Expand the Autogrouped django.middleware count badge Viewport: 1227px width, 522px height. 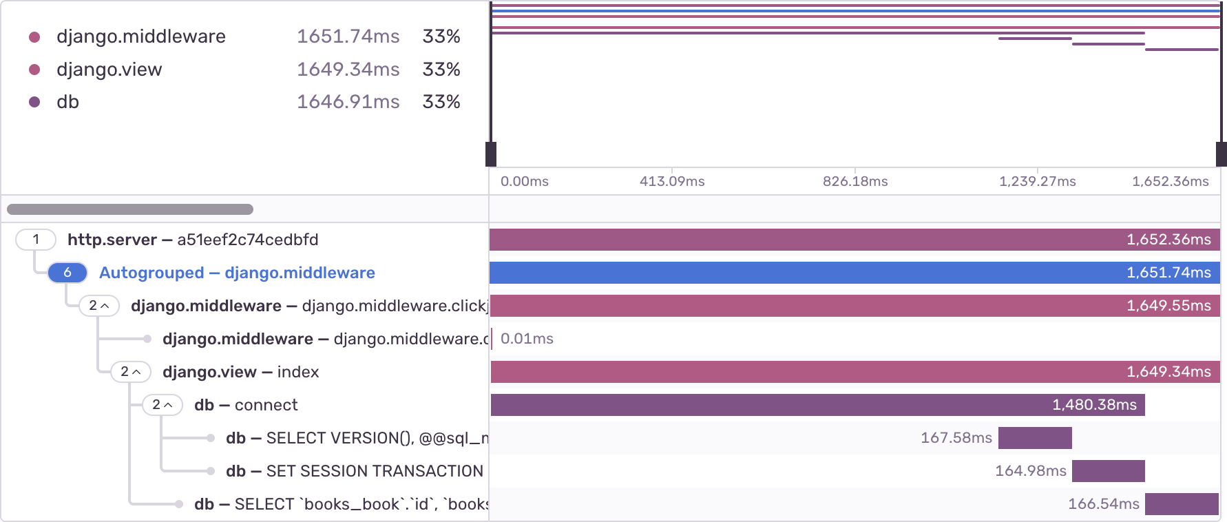(x=67, y=273)
